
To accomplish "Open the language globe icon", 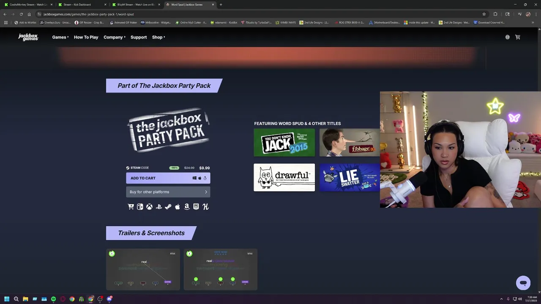I will coord(507,37).
